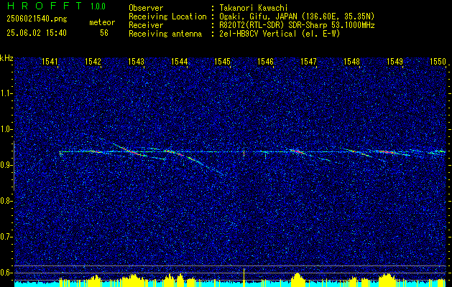Click the kHz axis unit label
This screenshot has width=452, height=287.
click(6, 58)
